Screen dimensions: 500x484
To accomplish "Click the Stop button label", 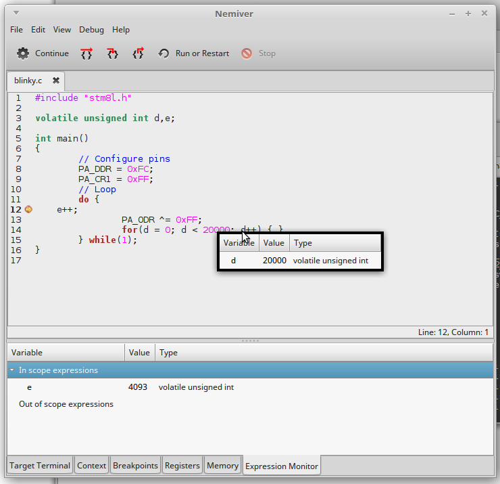I will click(x=267, y=53).
